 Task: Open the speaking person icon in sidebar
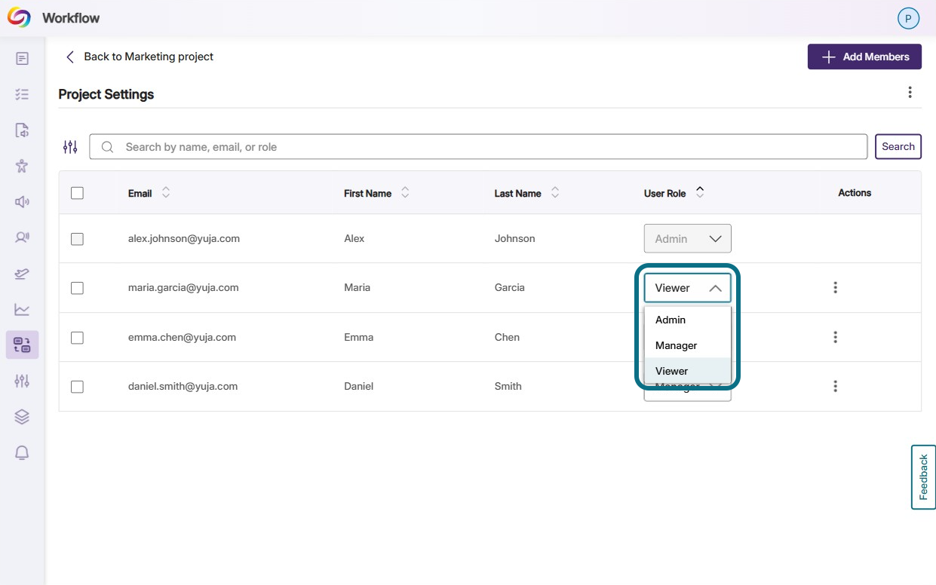[x=22, y=237]
